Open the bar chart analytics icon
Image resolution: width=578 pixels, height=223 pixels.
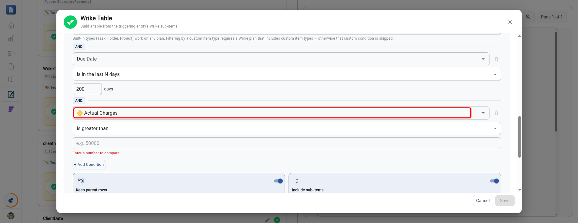click(x=11, y=38)
